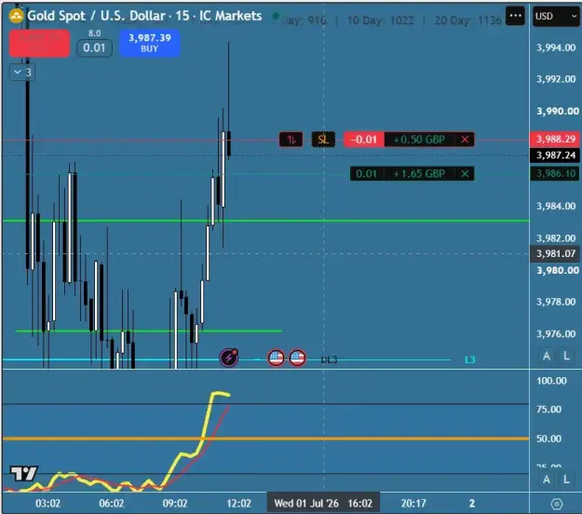Open the first US flag economic event

(x=276, y=358)
